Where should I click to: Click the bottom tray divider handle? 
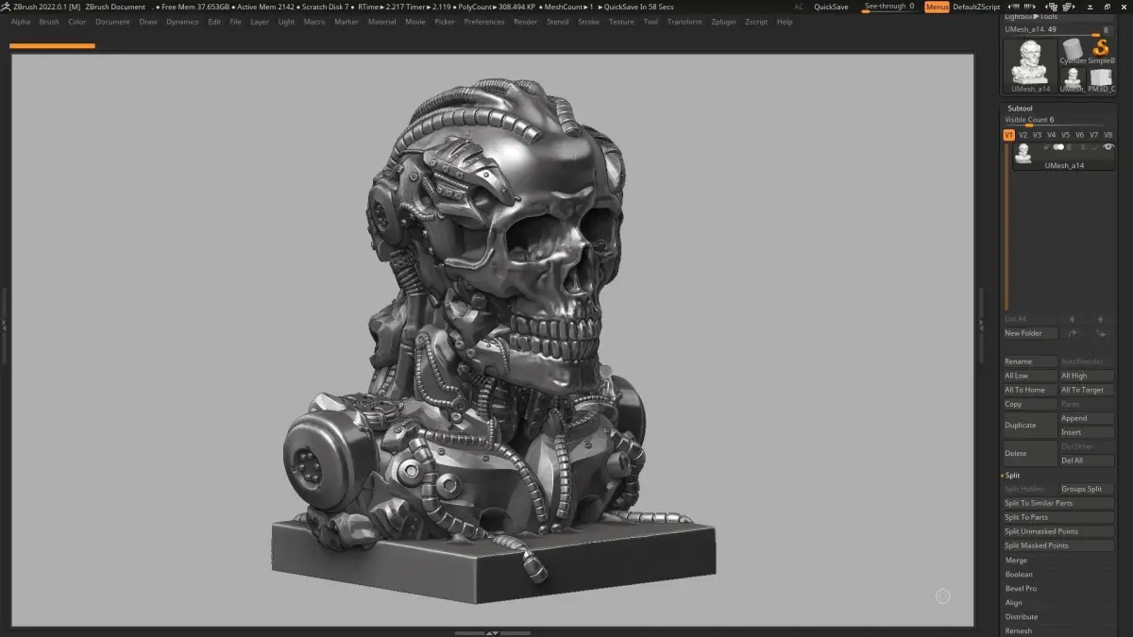coord(491,633)
